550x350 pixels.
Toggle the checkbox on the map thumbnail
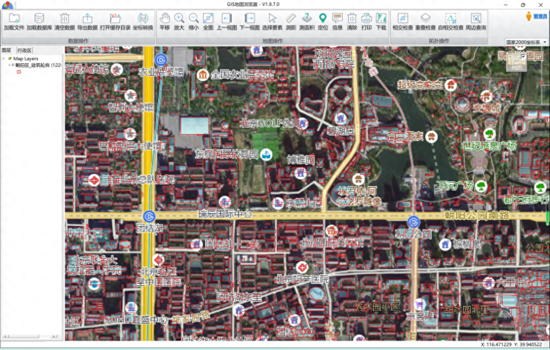pos(523,57)
